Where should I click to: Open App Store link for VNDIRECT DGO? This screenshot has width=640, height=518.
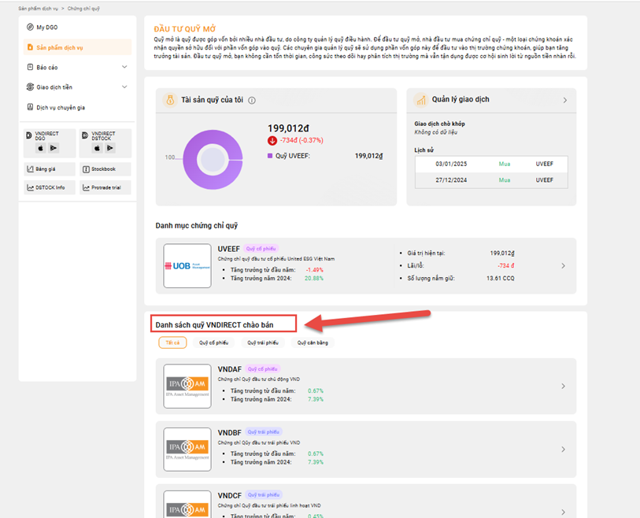click(40, 148)
